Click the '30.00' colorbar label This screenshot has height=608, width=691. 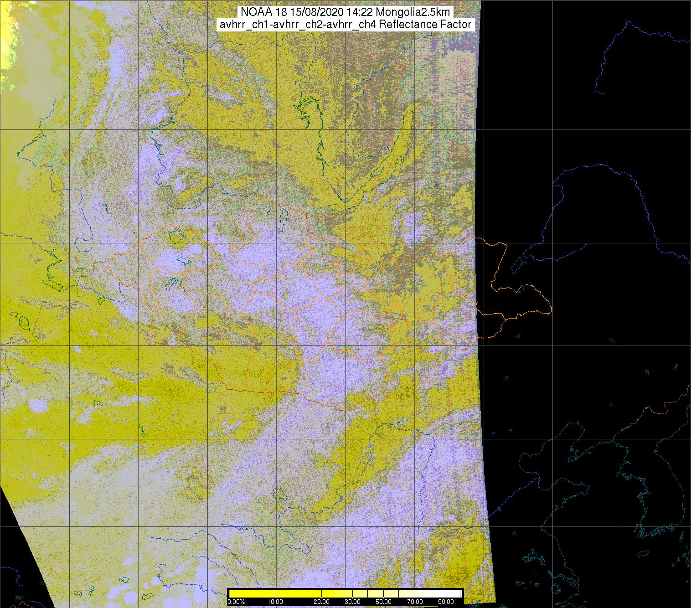[352, 602]
